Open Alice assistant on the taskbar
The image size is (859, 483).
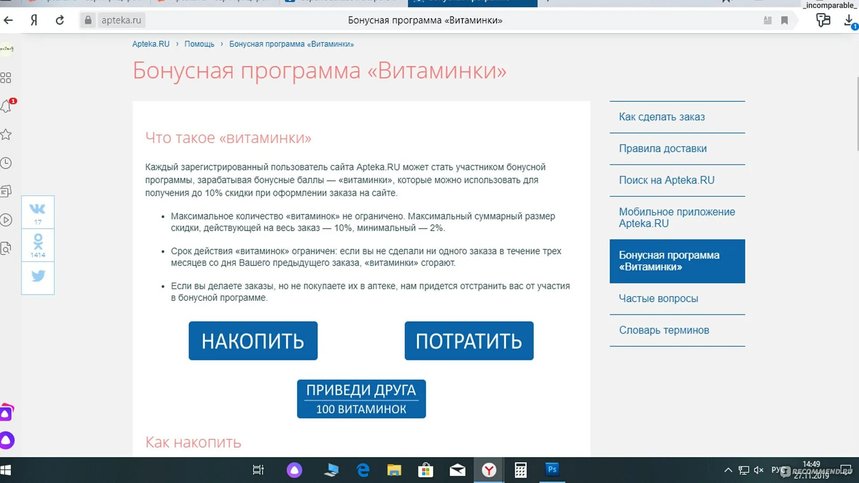294,470
